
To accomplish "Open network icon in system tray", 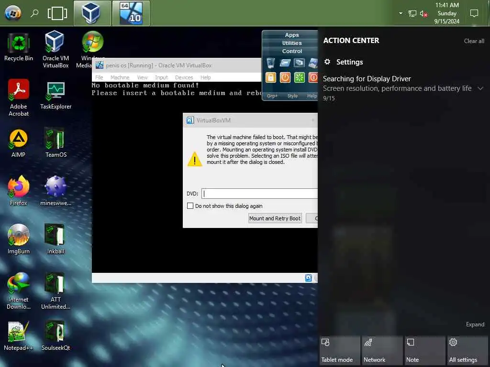I will pos(412,13).
